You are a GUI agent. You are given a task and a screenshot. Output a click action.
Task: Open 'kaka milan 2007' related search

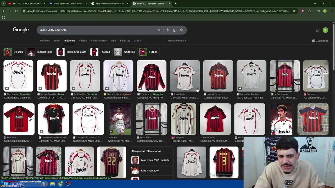(x=152, y=171)
